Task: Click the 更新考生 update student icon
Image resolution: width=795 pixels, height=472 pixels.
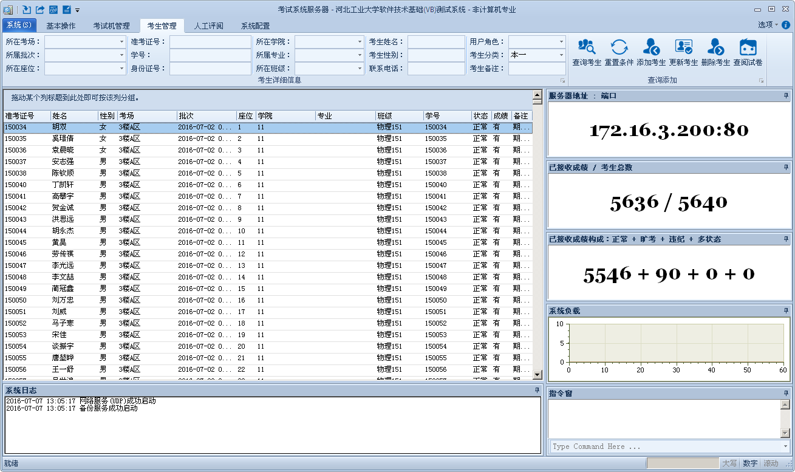Action: click(683, 47)
